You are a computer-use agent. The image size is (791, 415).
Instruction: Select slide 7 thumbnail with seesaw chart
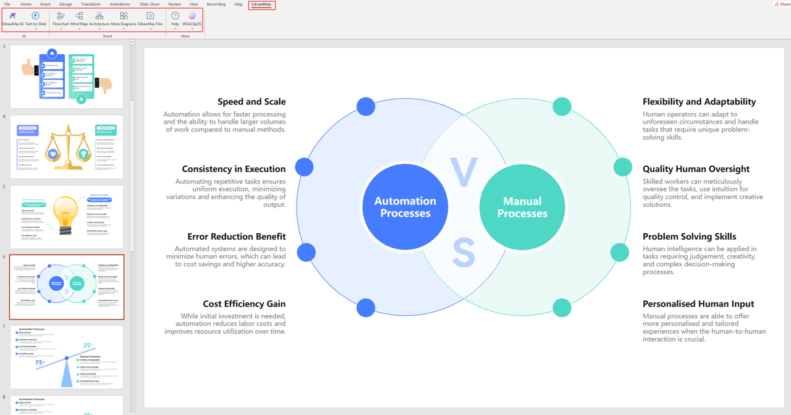click(67, 357)
